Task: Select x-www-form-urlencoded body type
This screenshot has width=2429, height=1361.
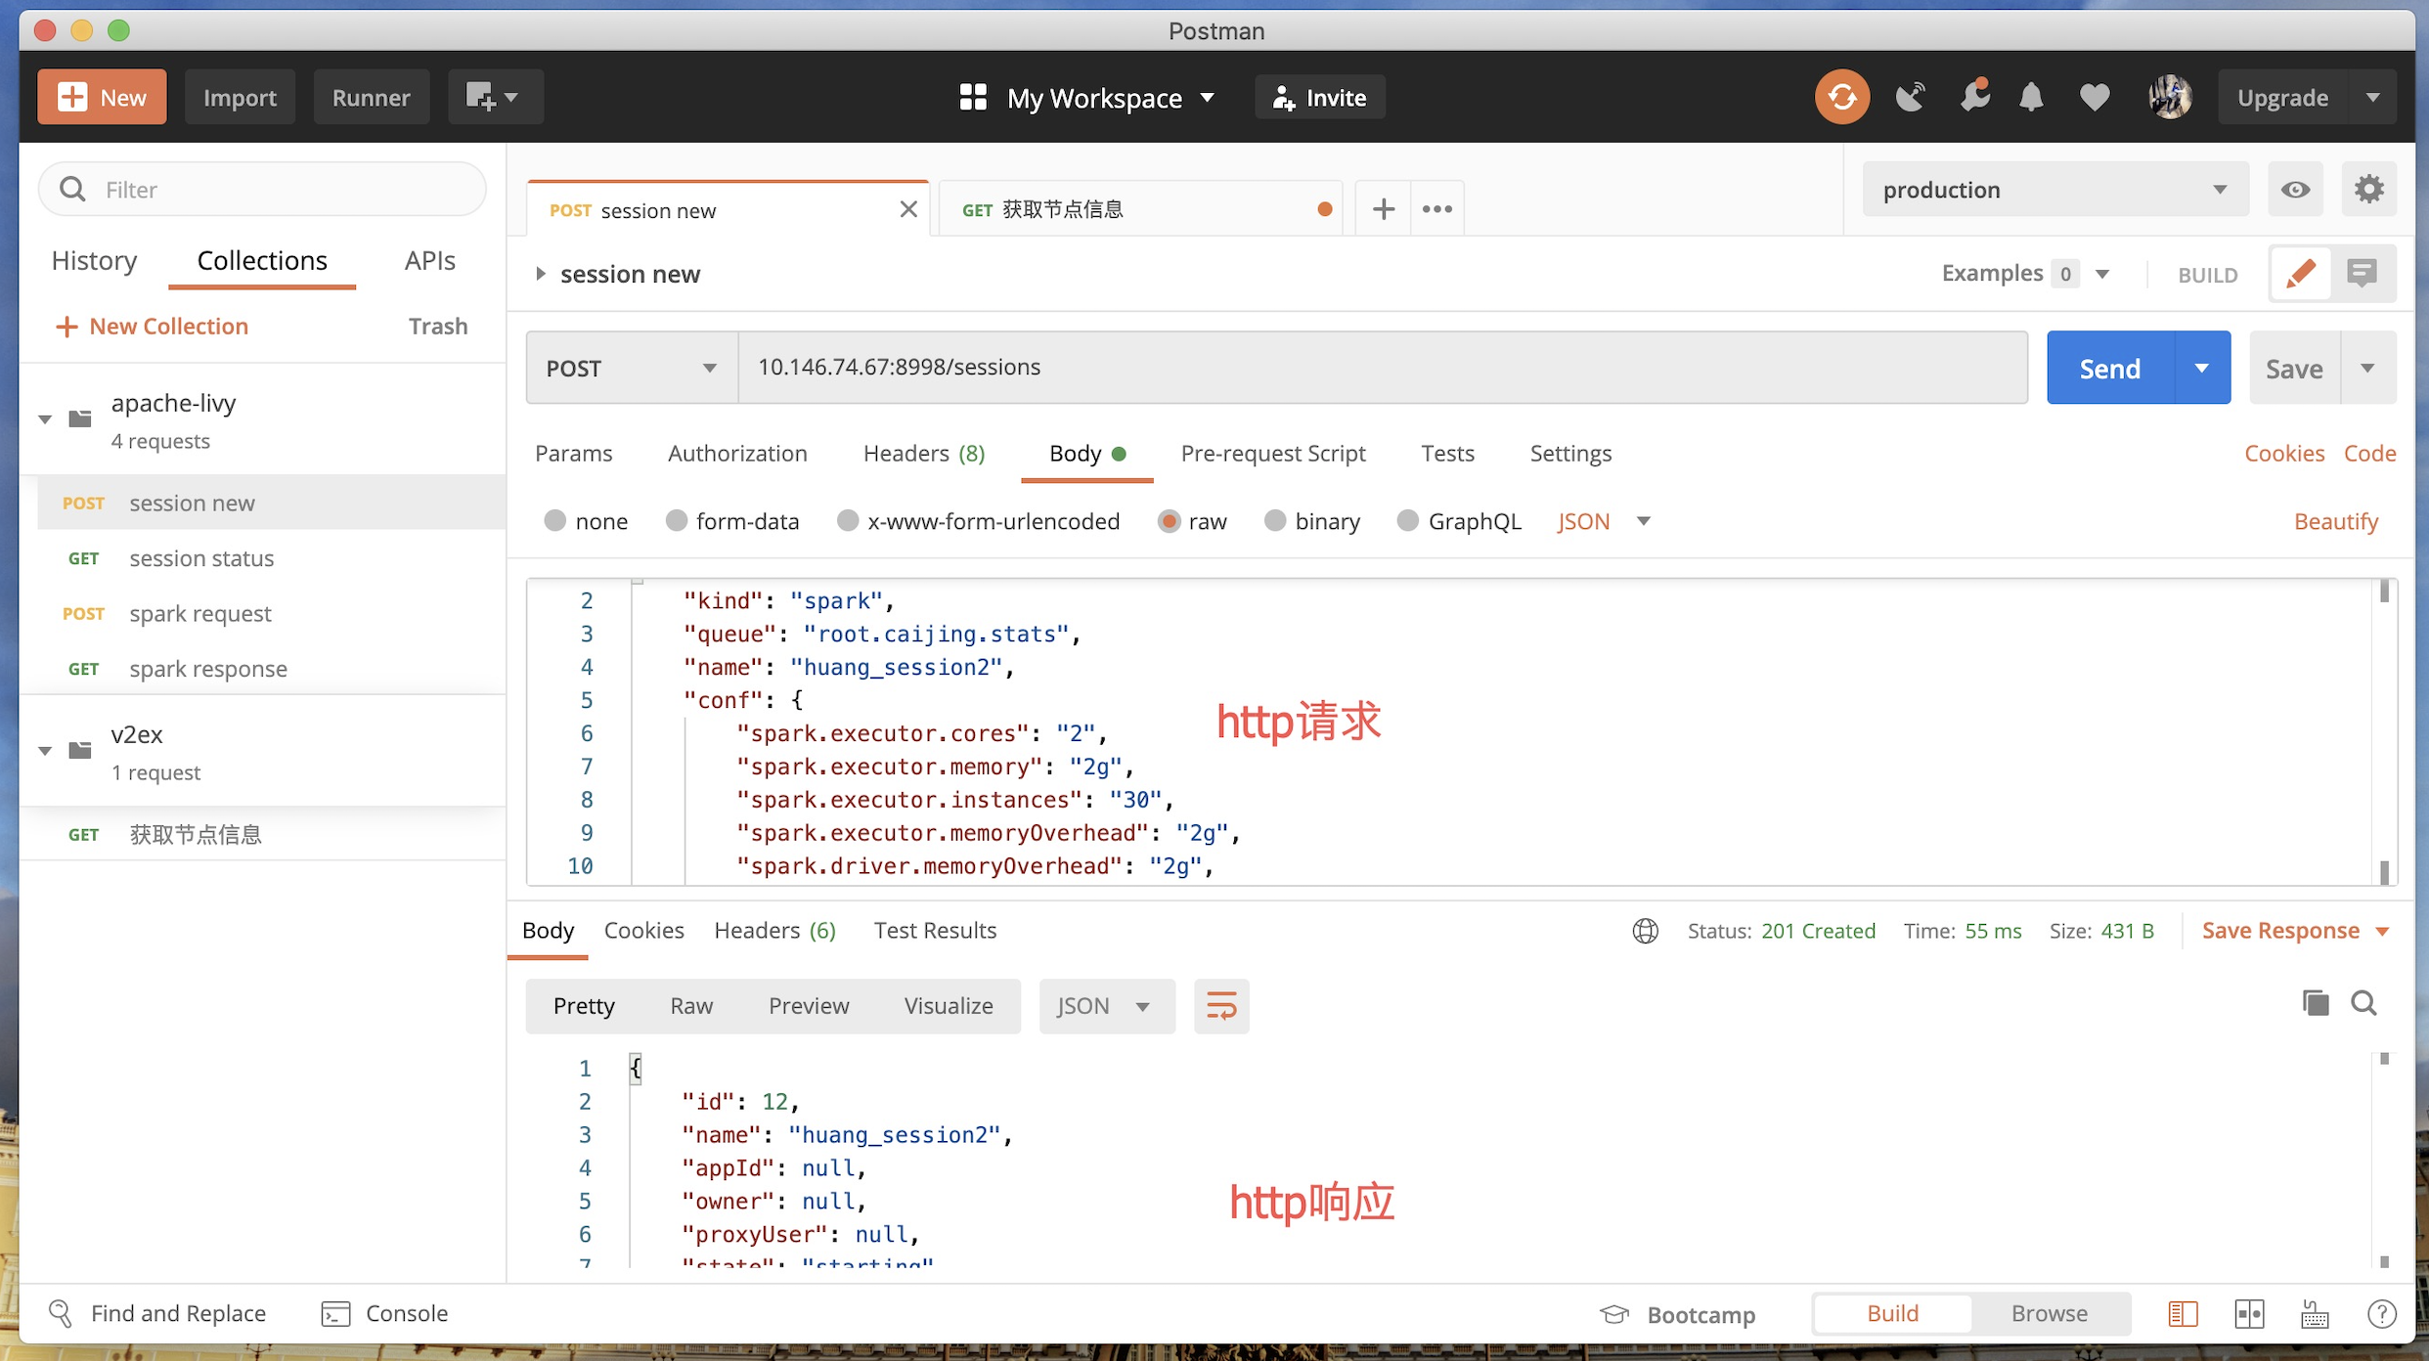Action: click(847, 521)
